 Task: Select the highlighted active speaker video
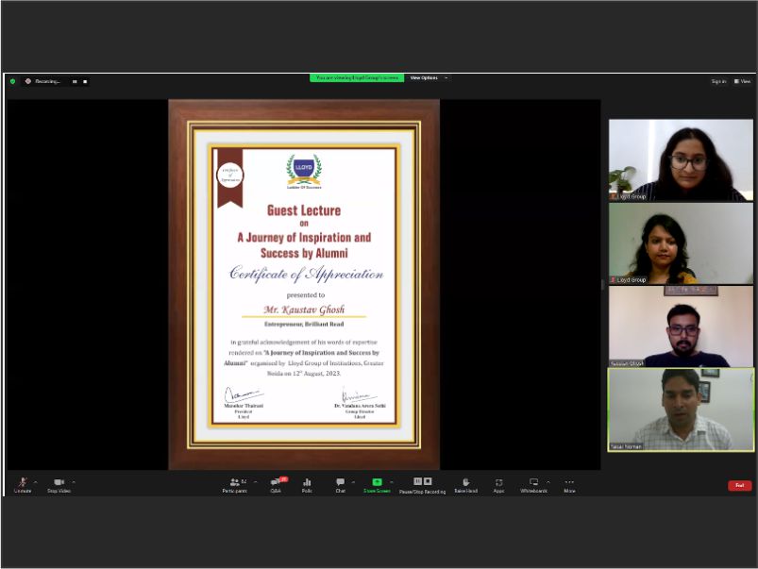click(x=681, y=410)
